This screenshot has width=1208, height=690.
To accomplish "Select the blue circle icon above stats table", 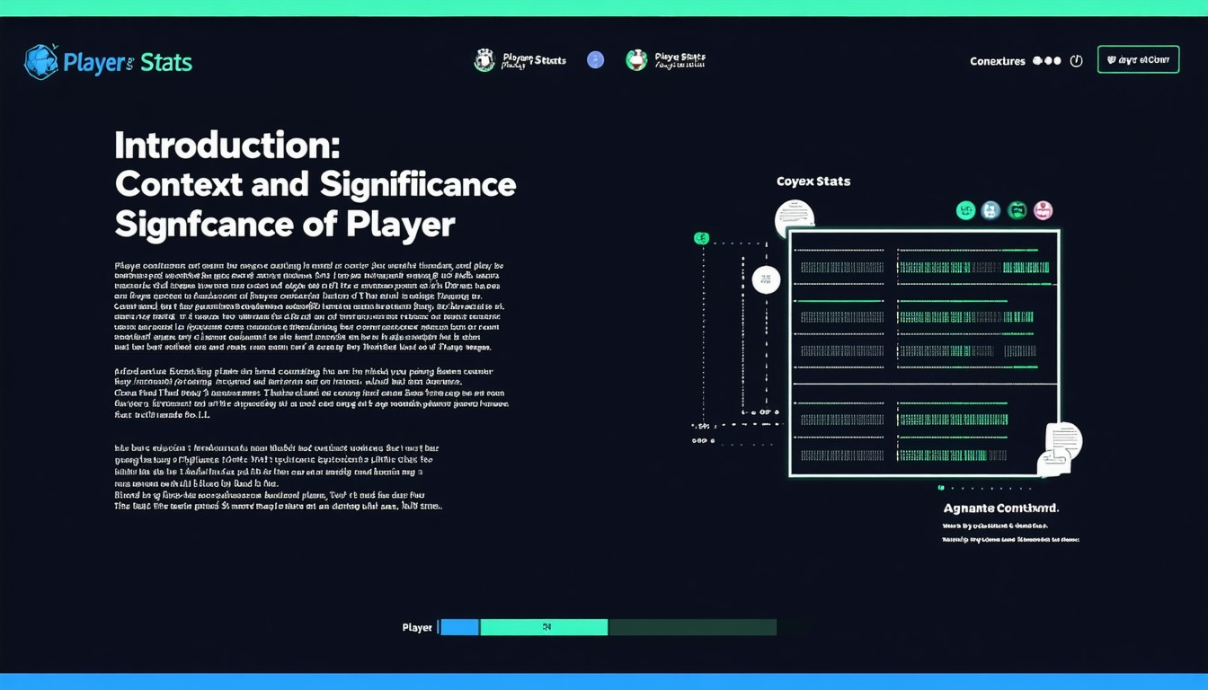I will point(991,210).
